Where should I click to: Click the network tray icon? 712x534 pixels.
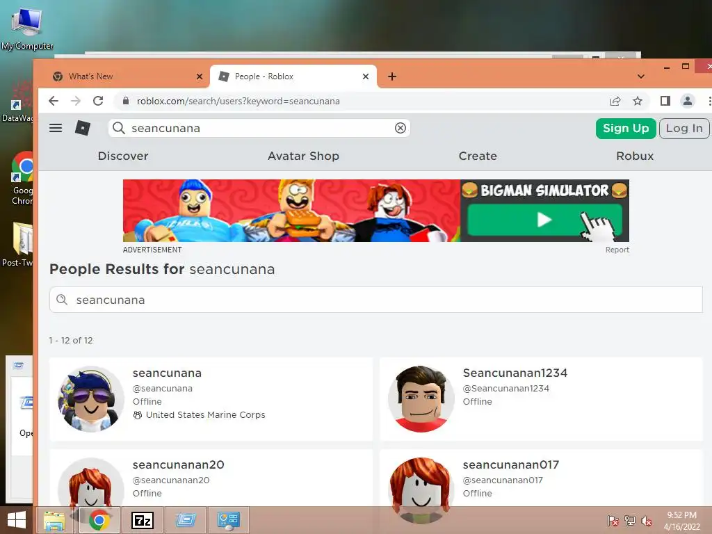pos(629,520)
